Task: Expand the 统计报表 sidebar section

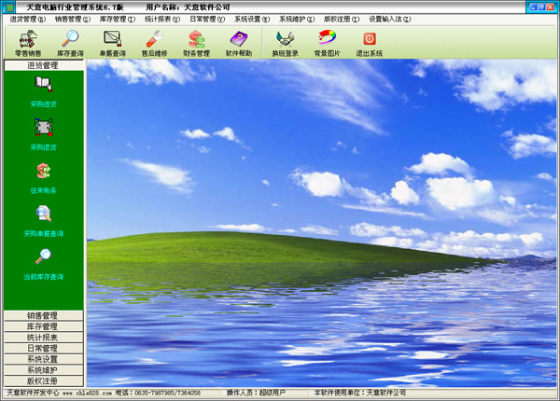Action: (43, 338)
